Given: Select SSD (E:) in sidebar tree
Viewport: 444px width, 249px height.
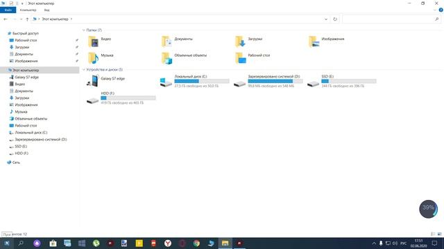Looking at the screenshot, I should (21, 147).
